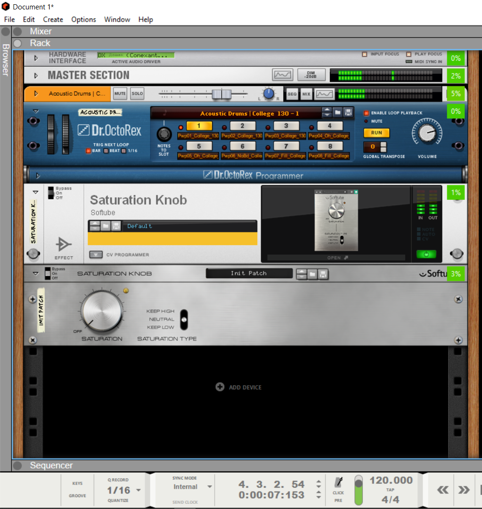The height and width of the screenshot is (509, 482).
Task: Click the Init Patch select arrows
Action: (x=302, y=274)
